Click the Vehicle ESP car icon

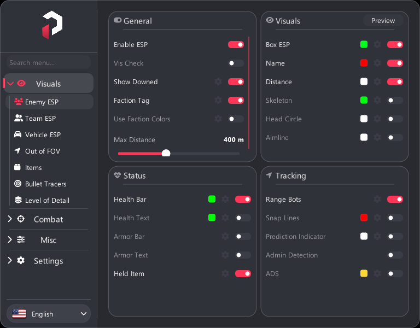click(x=17, y=134)
